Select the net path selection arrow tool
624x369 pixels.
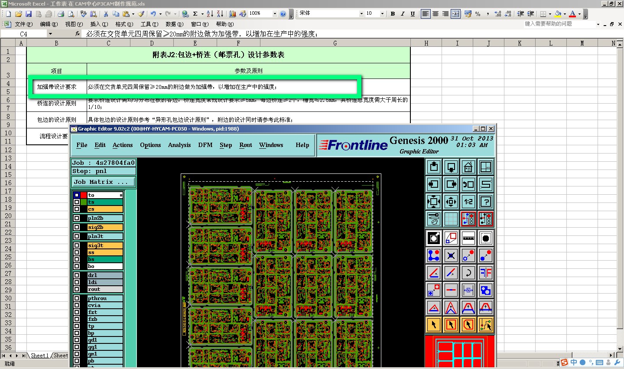point(486,325)
